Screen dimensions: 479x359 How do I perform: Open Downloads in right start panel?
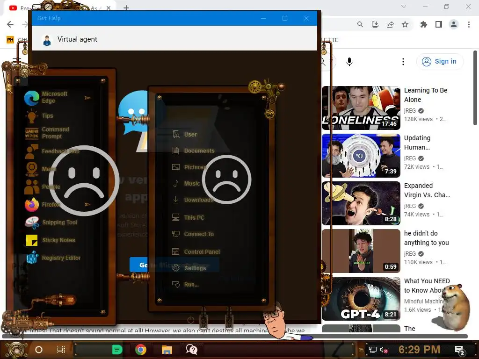[193, 200]
